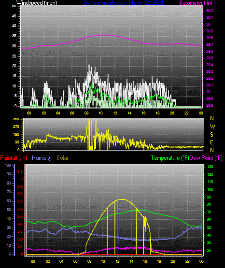Click the magenta "Dew Point (°F)" legend label
The width and height of the screenshot is (225, 268).
pyautogui.click(x=206, y=158)
